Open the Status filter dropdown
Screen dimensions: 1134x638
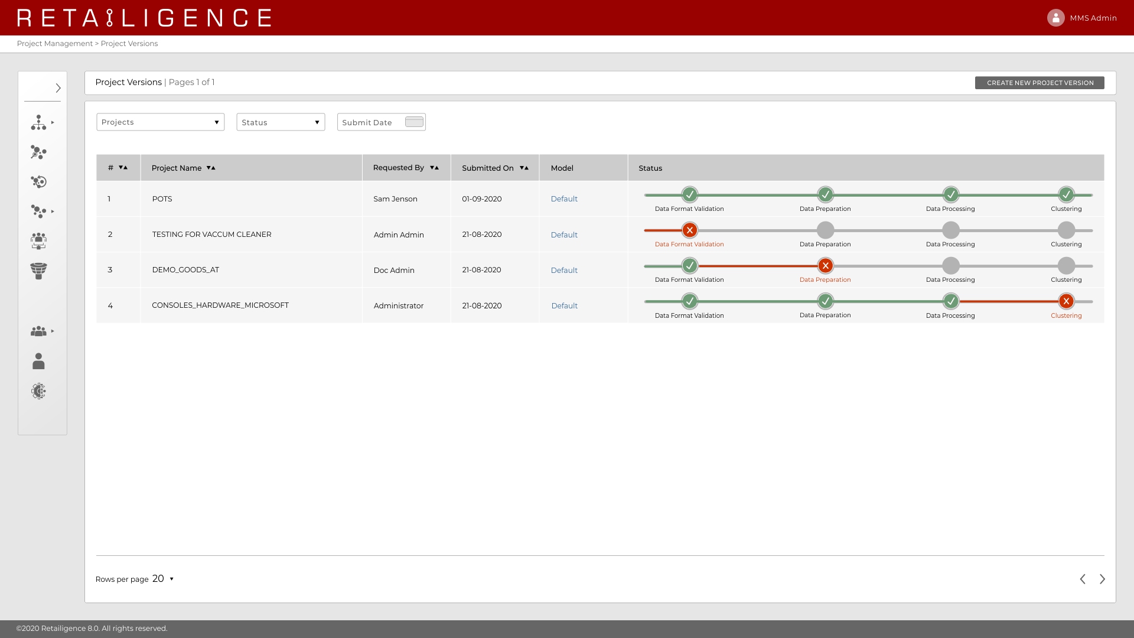pyautogui.click(x=281, y=122)
